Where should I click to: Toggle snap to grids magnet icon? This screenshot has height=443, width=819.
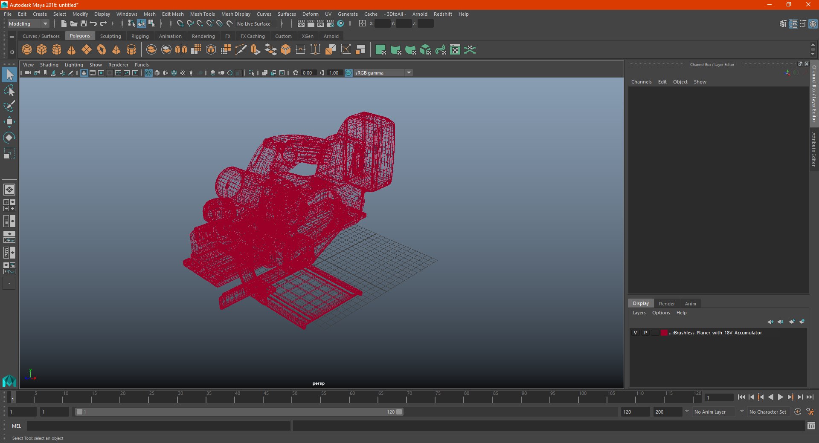coord(180,23)
